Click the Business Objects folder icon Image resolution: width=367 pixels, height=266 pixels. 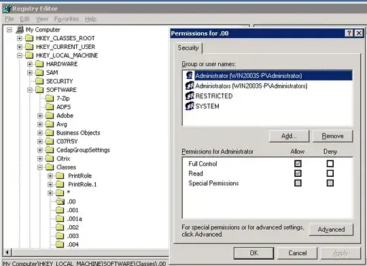[50, 133]
